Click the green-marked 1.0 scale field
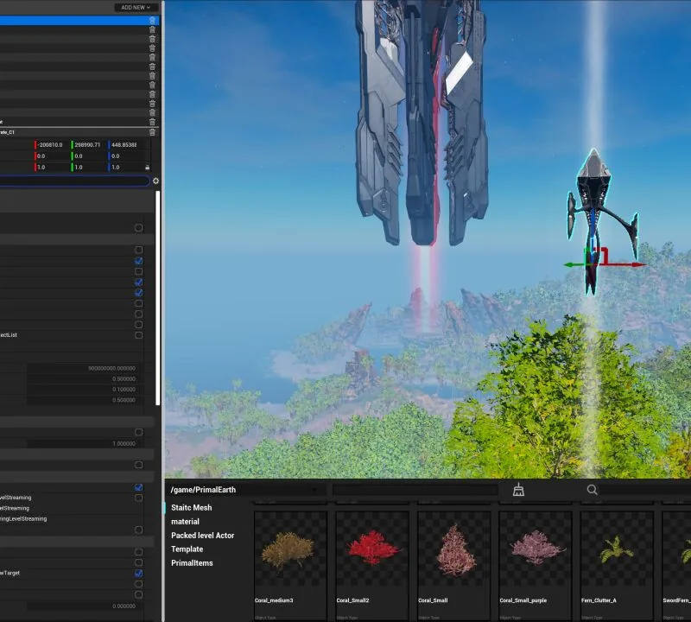 tap(89, 167)
